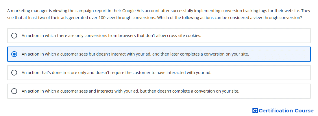Click blank right side of in-store answer card
Image resolution: width=318 pixels, height=116 pixels.
point(262,73)
